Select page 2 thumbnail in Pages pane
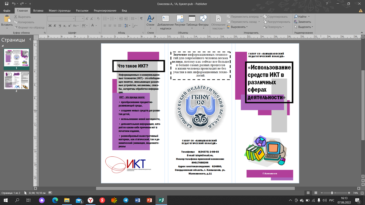Image resolution: width=365 pixels, height=205 pixels. [16, 80]
